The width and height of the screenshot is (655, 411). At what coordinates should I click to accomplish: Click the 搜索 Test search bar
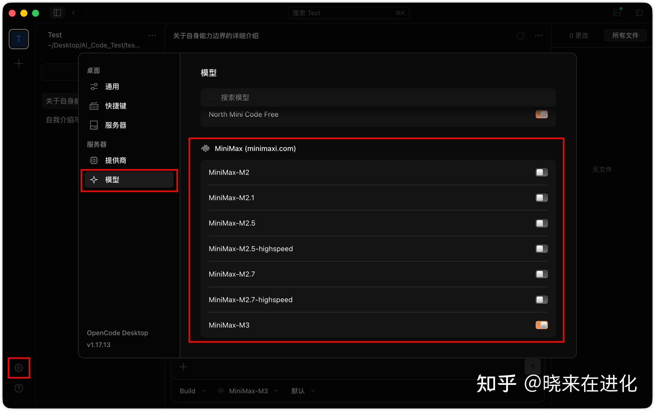click(x=349, y=13)
